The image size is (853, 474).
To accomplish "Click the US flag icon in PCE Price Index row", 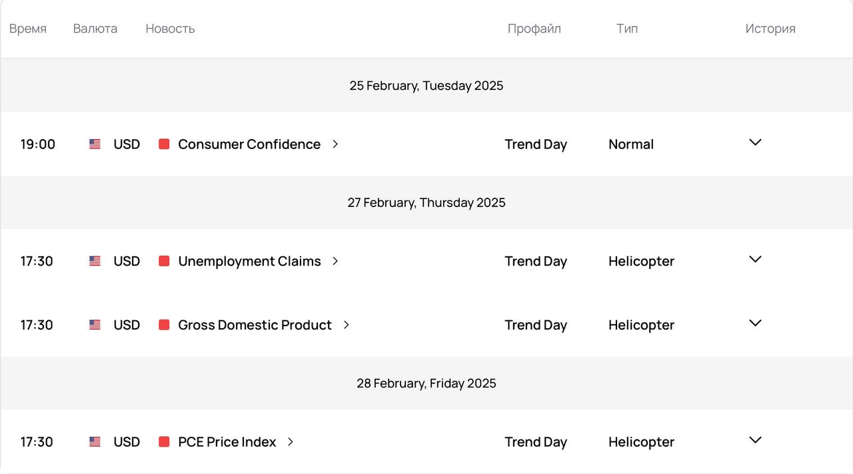I will point(95,442).
